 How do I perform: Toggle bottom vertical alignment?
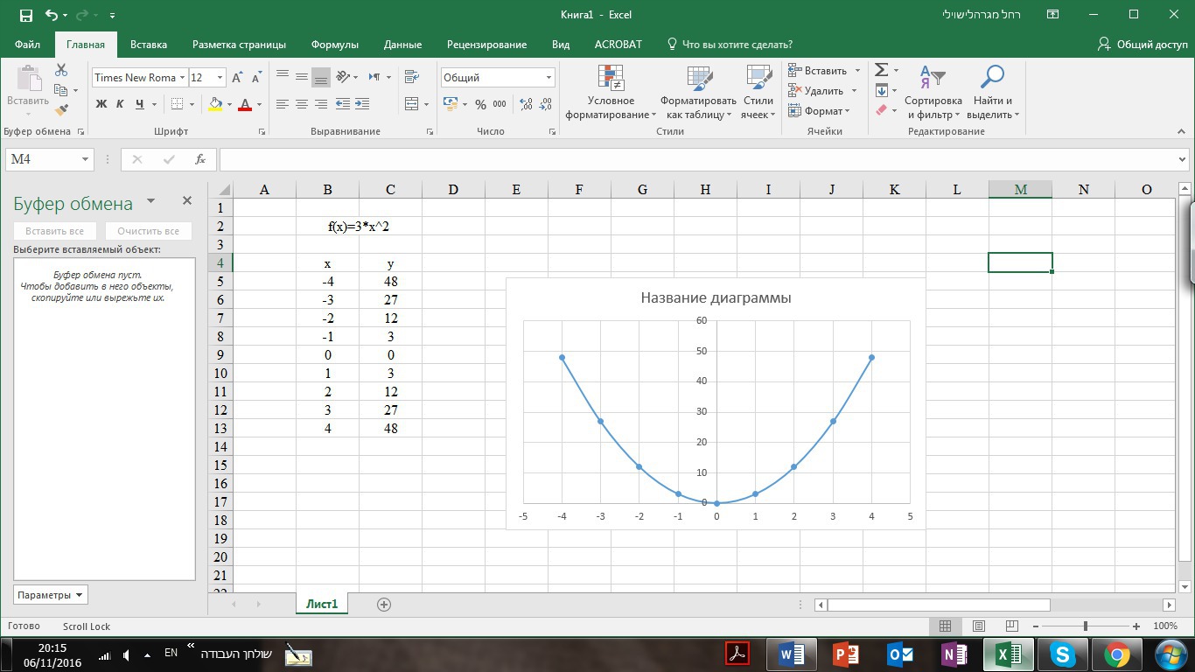(x=321, y=77)
